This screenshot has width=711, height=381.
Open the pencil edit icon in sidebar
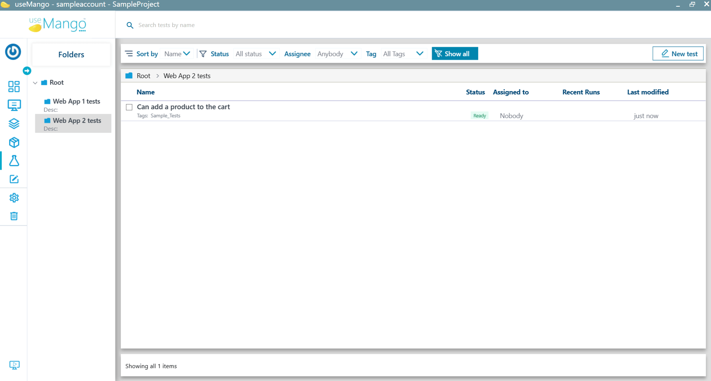click(14, 179)
